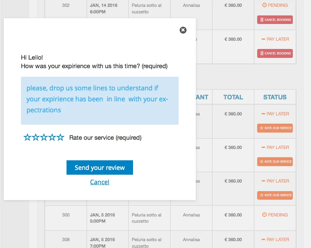Click the TOTAL column header
Viewport: 311px width, 248px height.
point(232,97)
